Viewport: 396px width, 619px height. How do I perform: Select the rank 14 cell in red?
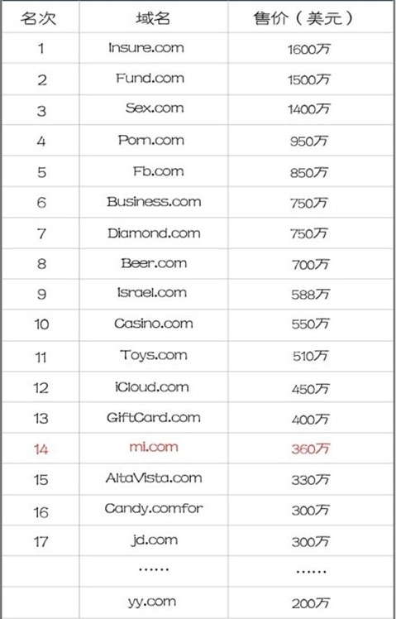click(x=41, y=449)
